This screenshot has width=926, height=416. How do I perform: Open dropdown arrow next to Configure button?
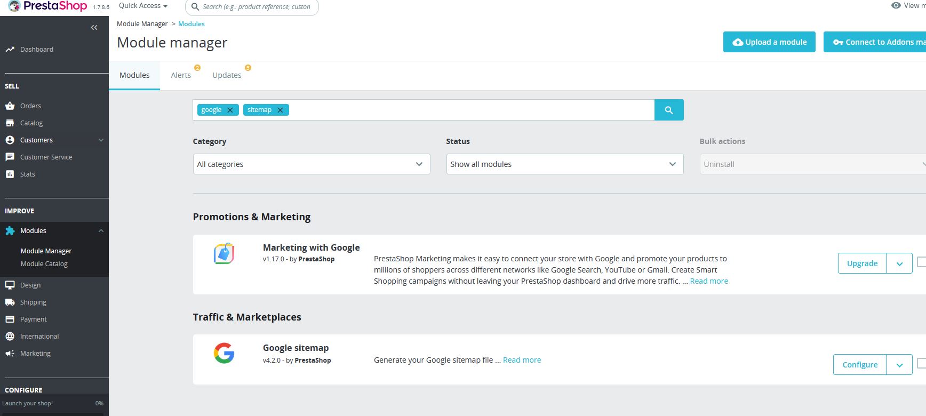pyautogui.click(x=899, y=365)
